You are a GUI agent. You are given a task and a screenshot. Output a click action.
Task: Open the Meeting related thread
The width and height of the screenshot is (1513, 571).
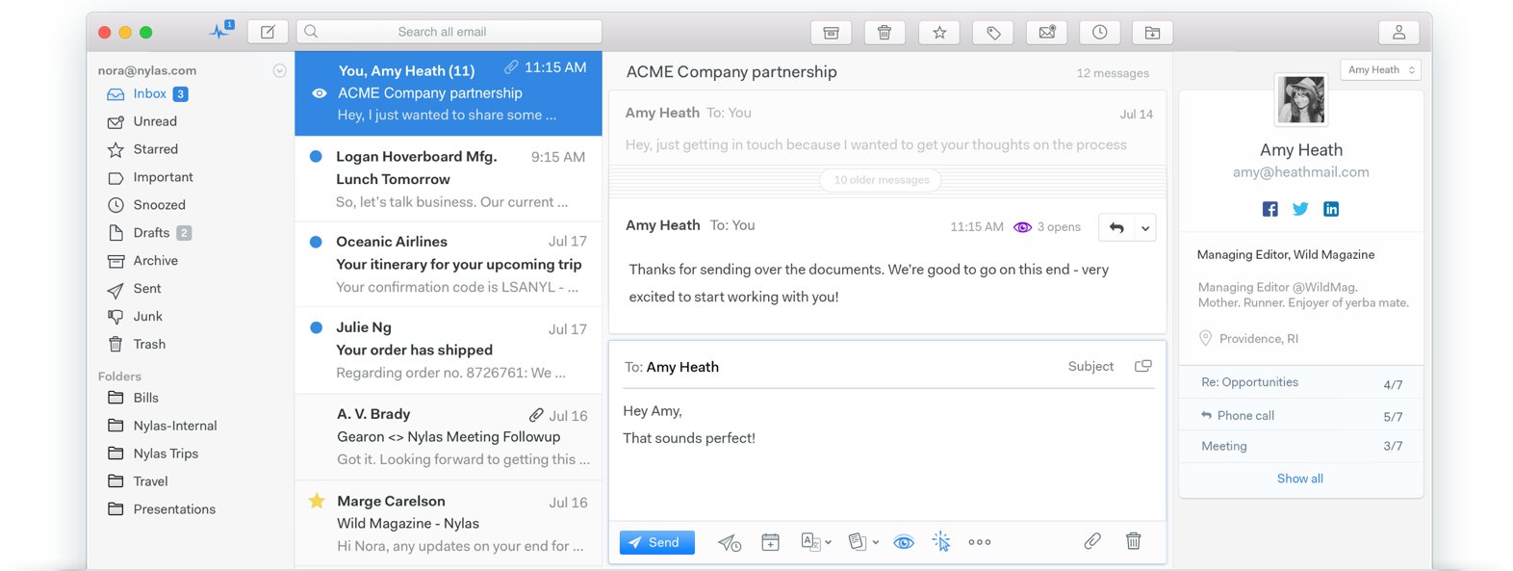click(1301, 447)
